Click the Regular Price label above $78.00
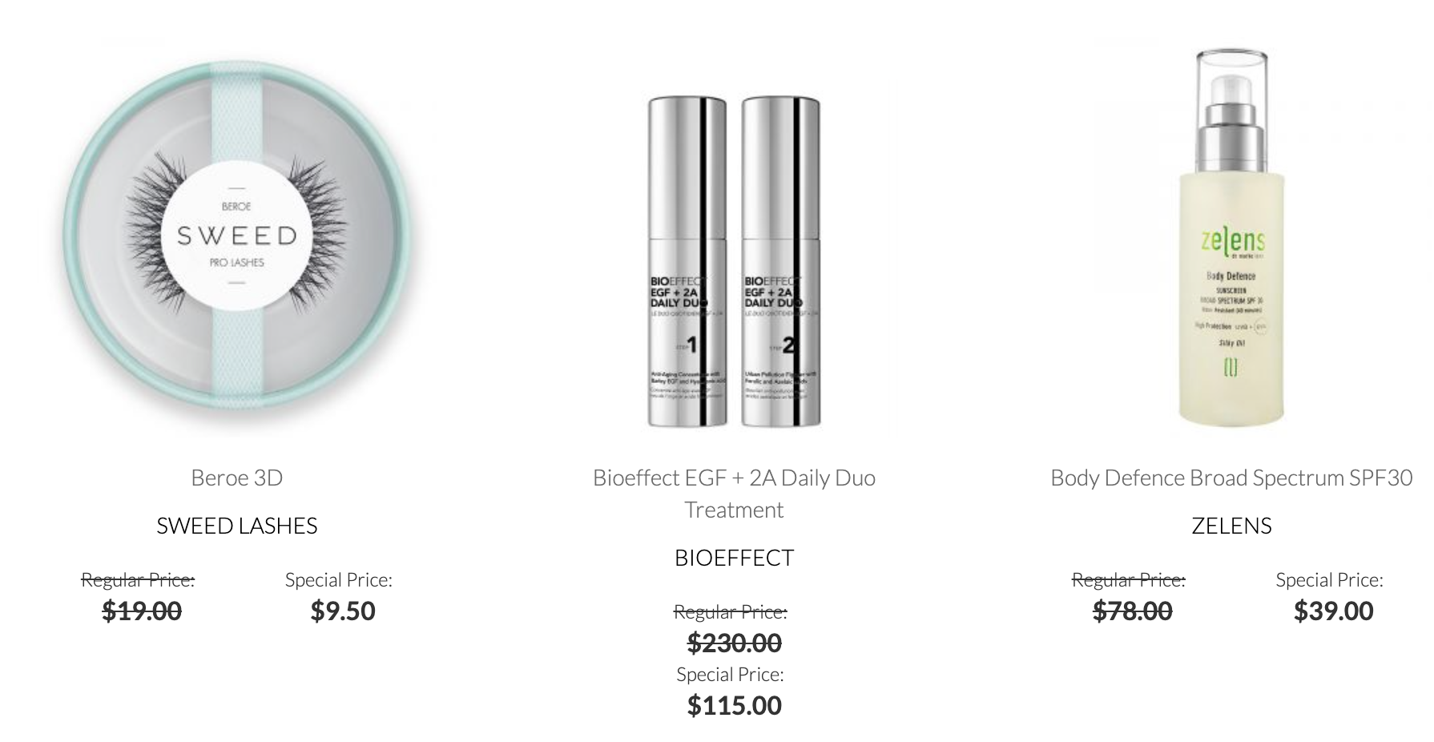 pyautogui.click(x=1128, y=579)
